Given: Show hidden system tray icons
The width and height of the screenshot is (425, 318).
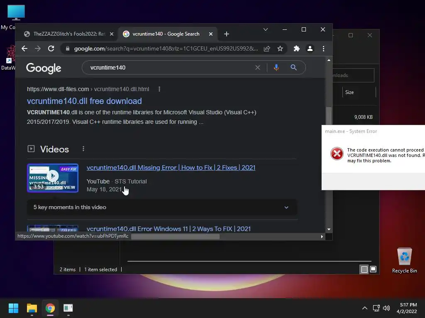Looking at the screenshot, I should click(x=365, y=308).
